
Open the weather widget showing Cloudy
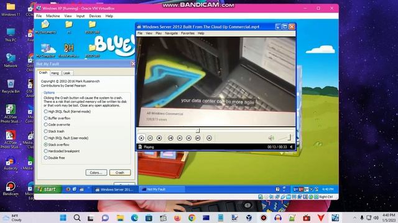pyautogui.click(x=12, y=217)
